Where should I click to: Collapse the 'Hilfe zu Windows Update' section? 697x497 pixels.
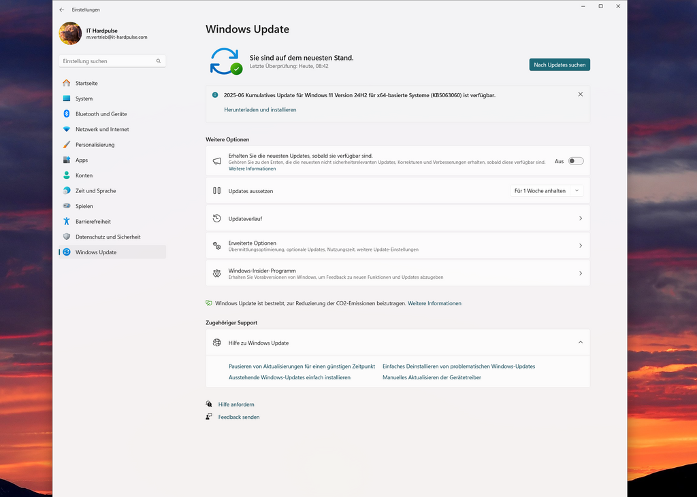580,343
